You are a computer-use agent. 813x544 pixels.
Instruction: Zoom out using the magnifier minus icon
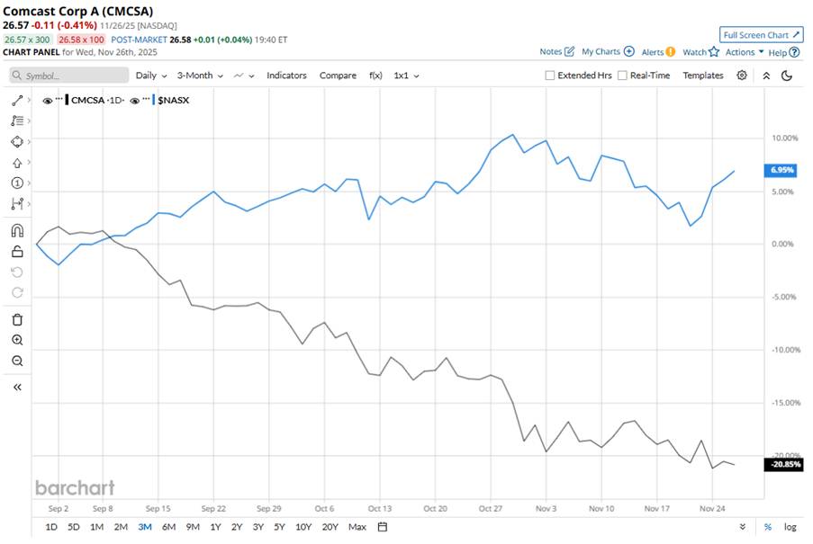(17, 361)
